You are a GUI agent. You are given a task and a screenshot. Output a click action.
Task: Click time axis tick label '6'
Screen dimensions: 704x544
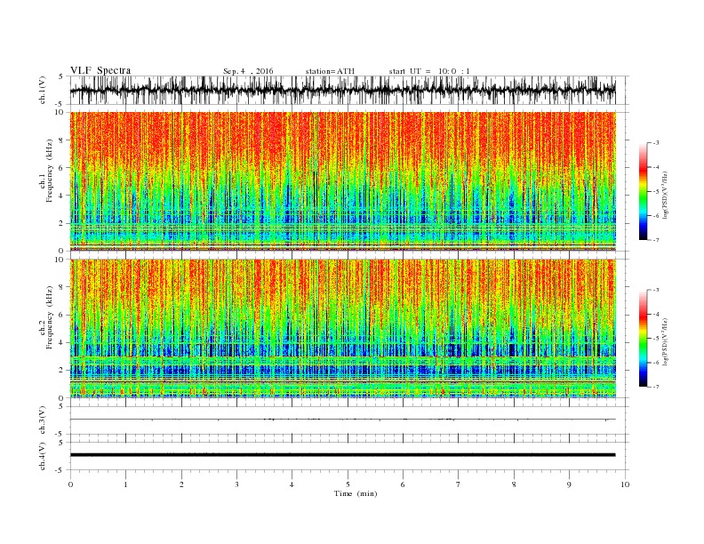403,484
